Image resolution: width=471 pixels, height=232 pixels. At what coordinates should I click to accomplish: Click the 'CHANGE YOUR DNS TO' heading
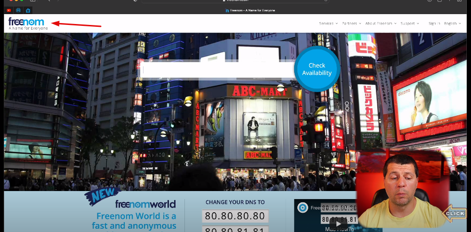(235, 202)
